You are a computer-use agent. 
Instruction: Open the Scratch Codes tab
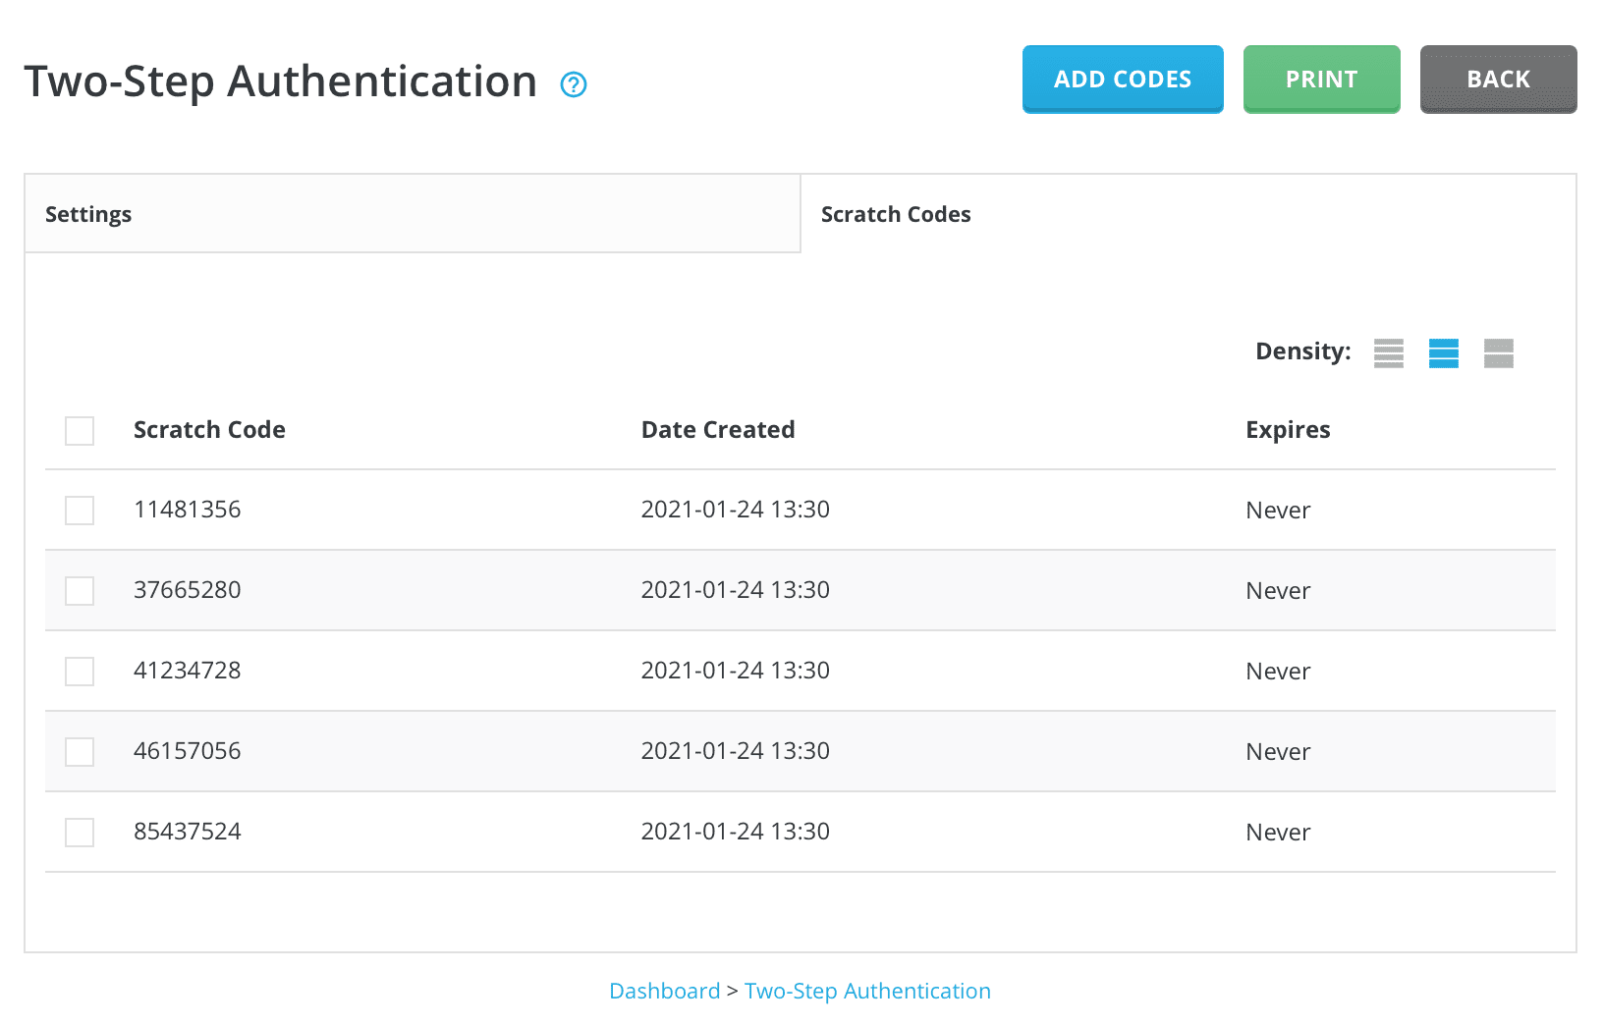pyautogui.click(x=896, y=213)
